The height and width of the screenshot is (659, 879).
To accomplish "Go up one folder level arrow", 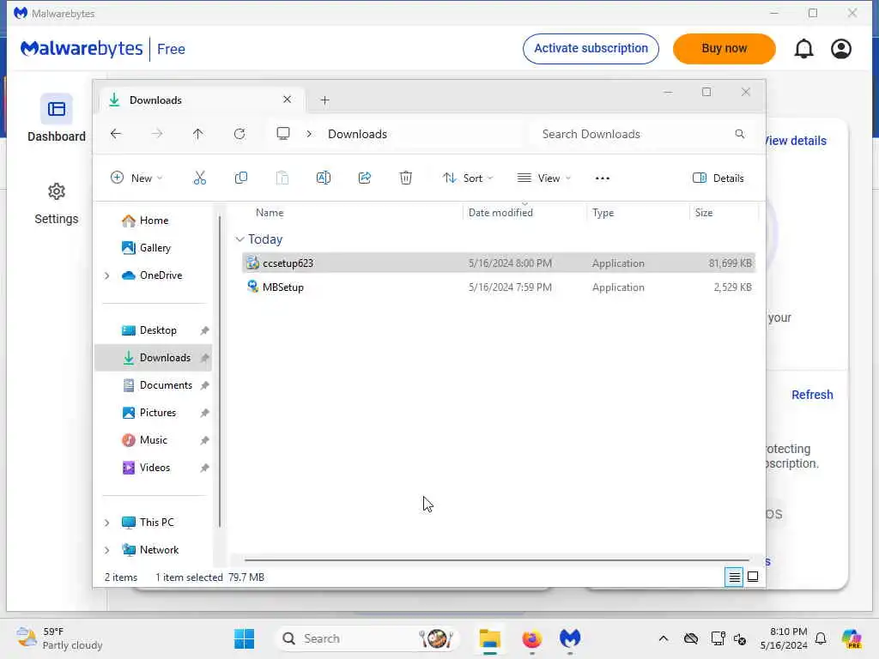I will pos(198,134).
